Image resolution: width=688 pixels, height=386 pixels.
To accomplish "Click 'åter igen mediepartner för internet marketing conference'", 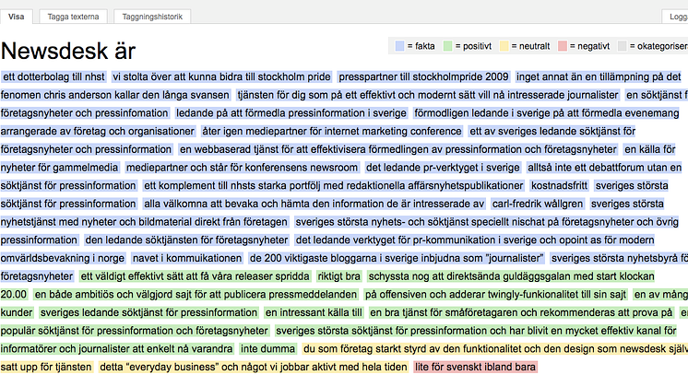I will (x=332, y=131).
